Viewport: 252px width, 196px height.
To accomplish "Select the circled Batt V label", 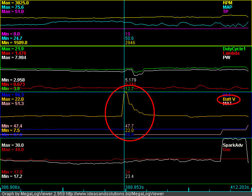I will click(x=229, y=99).
